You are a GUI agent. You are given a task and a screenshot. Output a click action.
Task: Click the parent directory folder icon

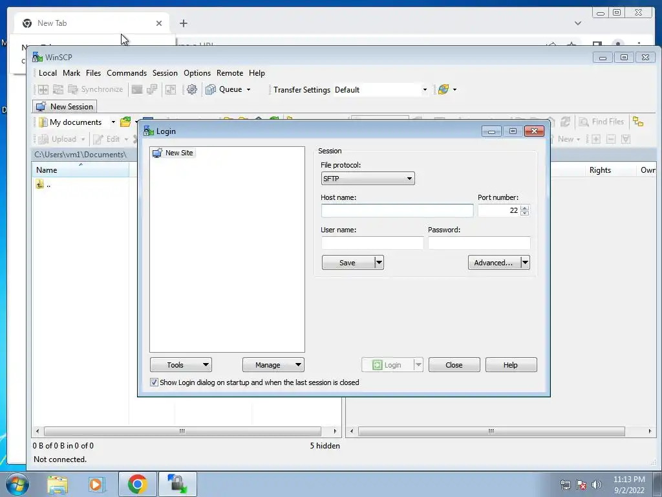coord(39,184)
